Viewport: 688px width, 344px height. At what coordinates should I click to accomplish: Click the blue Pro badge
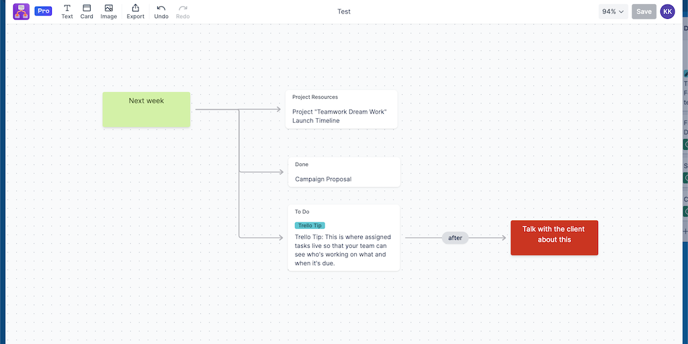coord(43,11)
